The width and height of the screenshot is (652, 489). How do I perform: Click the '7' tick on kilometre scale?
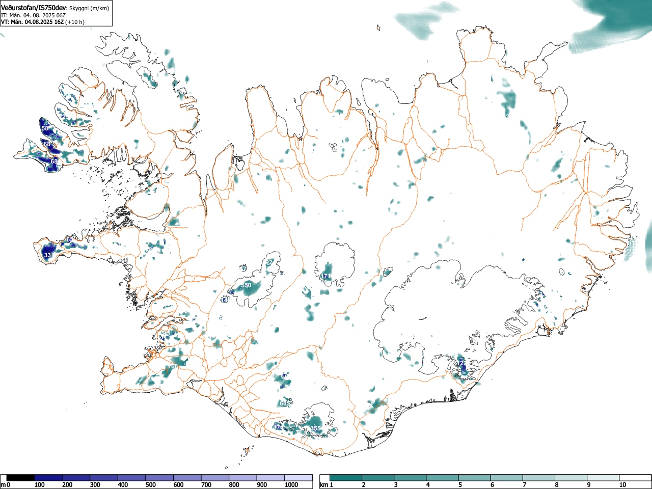(x=525, y=485)
